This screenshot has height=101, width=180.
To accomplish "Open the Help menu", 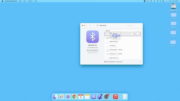I will (x=36, y=1).
